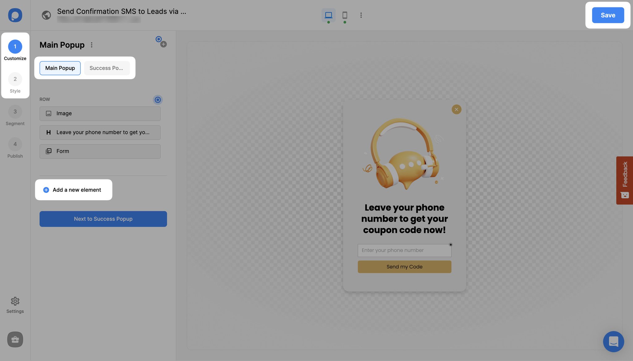Open the website globe icon
Viewport: 633px width, 361px height.
click(46, 15)
